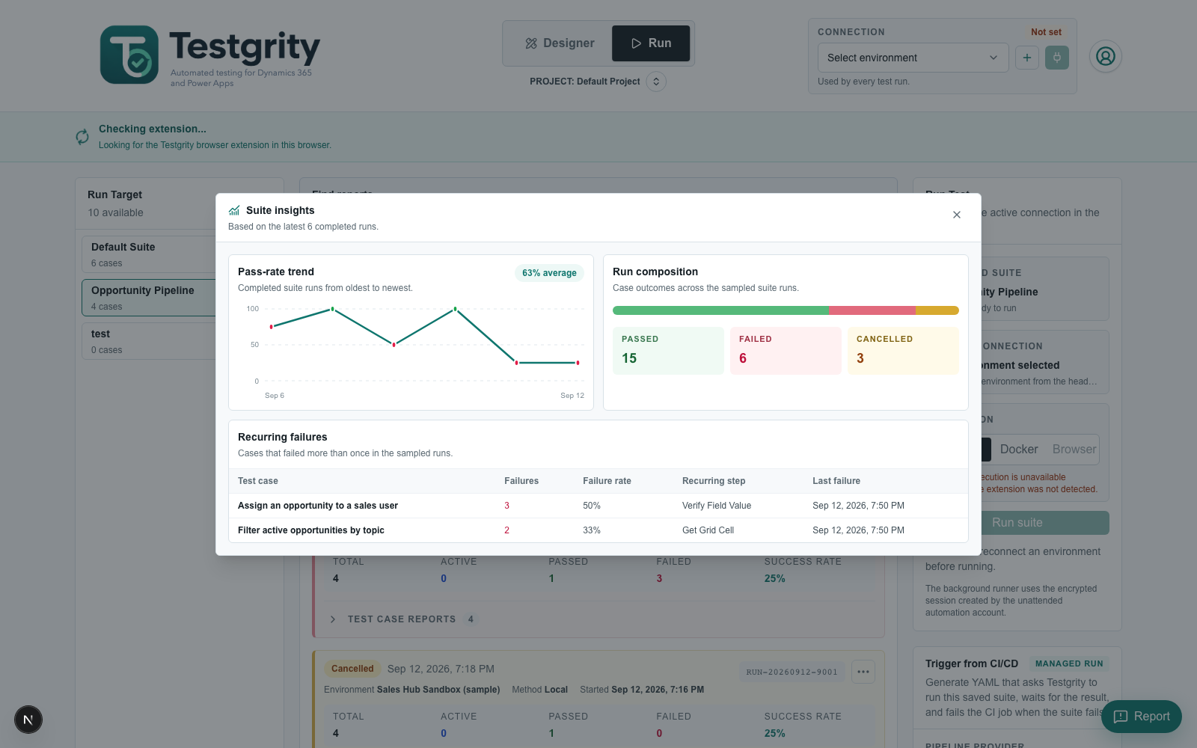1197x748 pixels.
Task: Click the Suite insights chart icon
Action: 234,211
